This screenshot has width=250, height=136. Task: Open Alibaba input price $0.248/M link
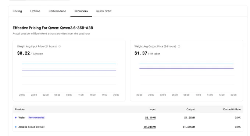(x=150, y=127)
